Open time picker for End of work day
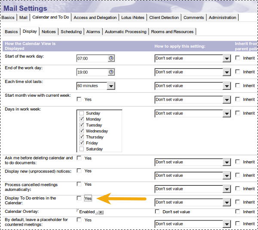The width and height of the screenshot is (258, 230). click(111, 72)
